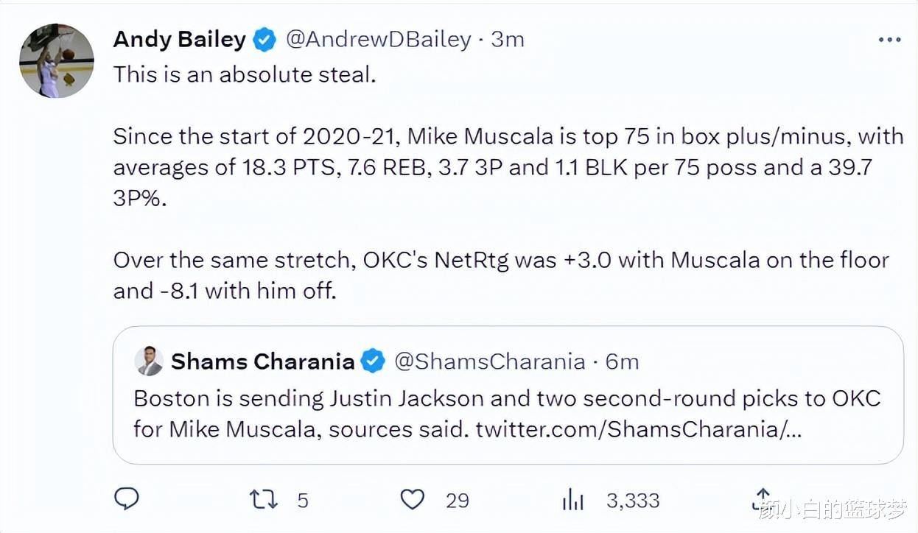Open the 3m tweet timestamp

click(x=508, y=39)
